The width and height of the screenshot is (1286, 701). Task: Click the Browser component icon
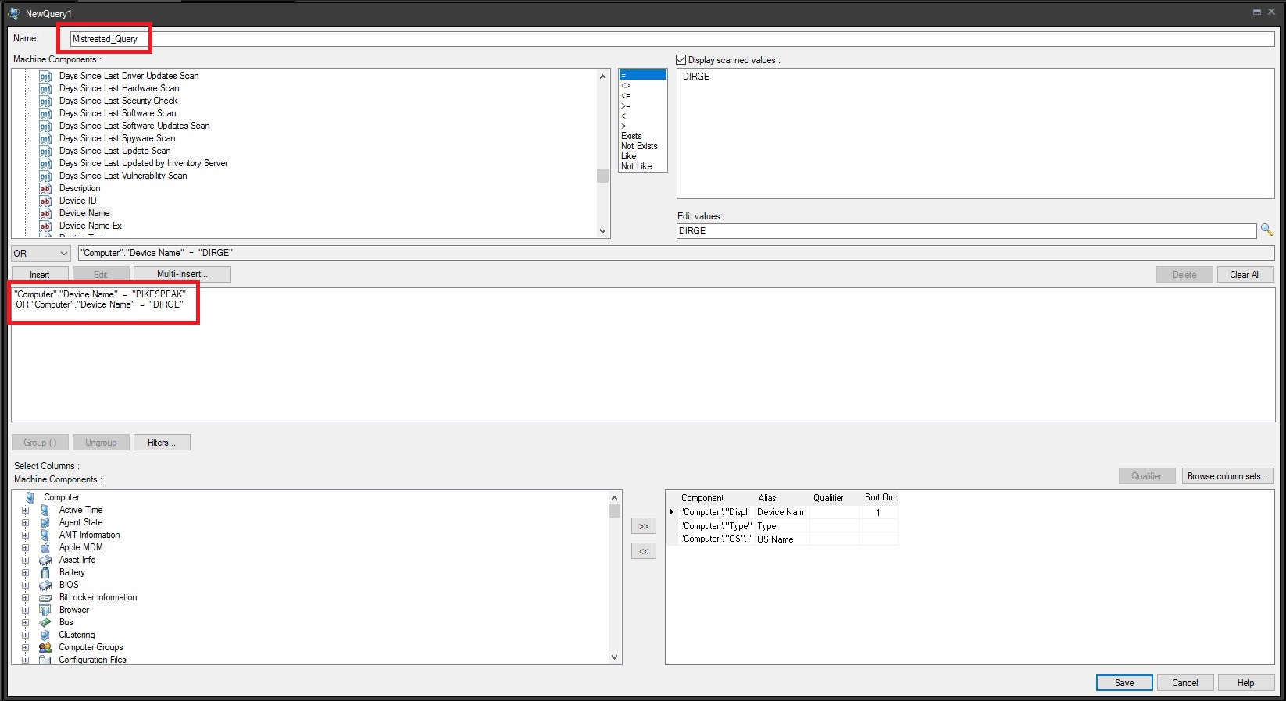click(x=45, y=610)
